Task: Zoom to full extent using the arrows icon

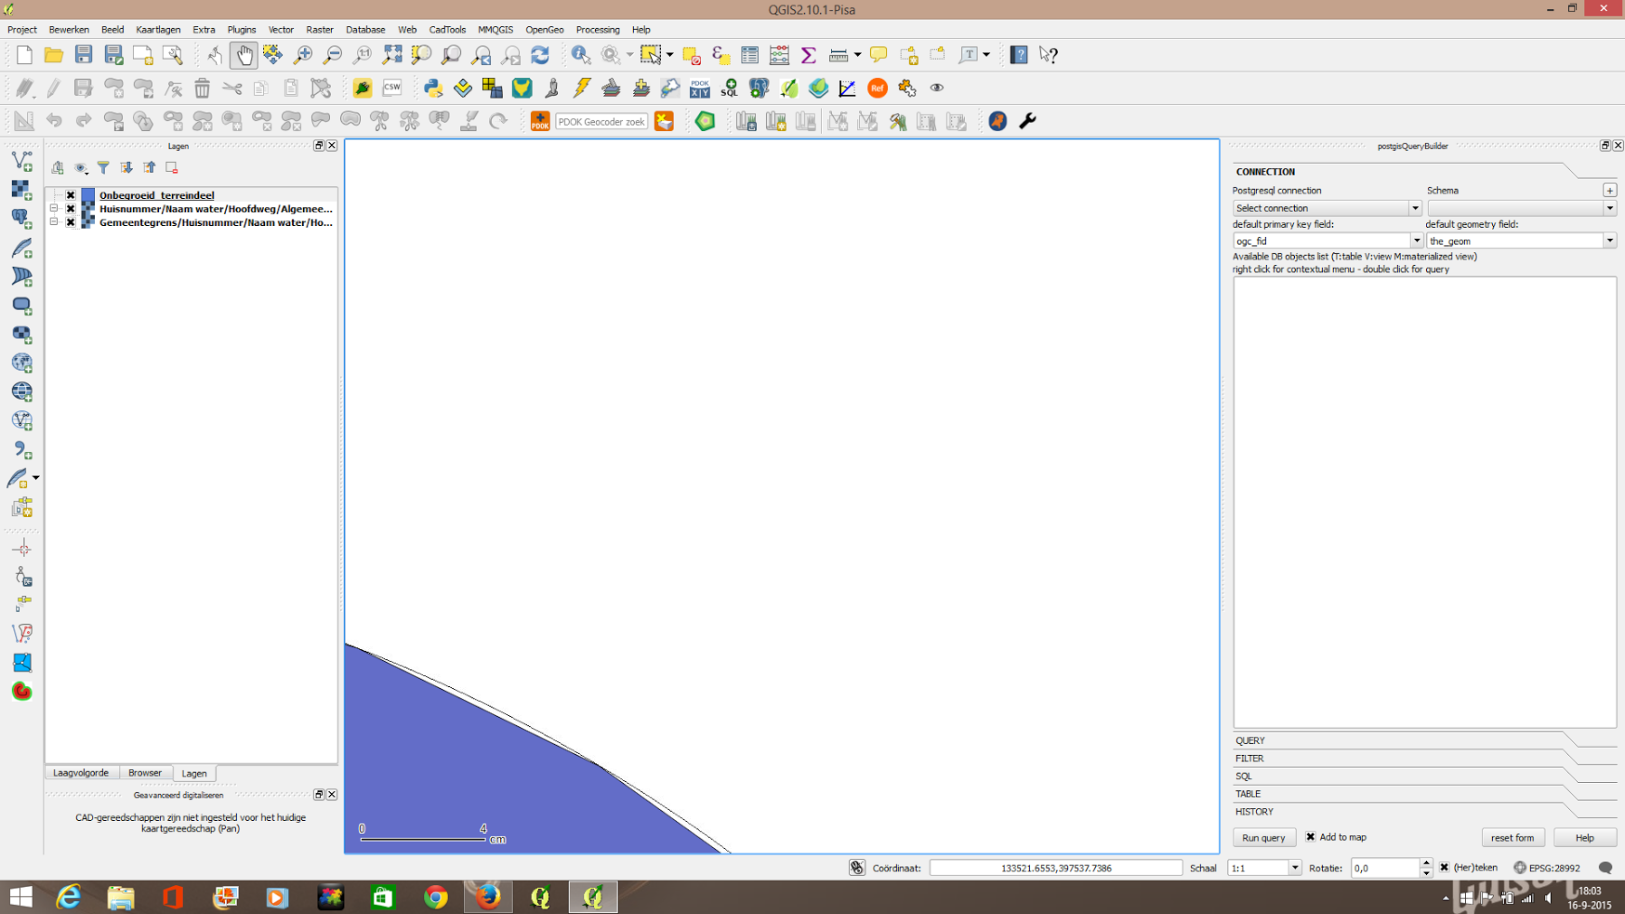Action: tap(392, 55)
